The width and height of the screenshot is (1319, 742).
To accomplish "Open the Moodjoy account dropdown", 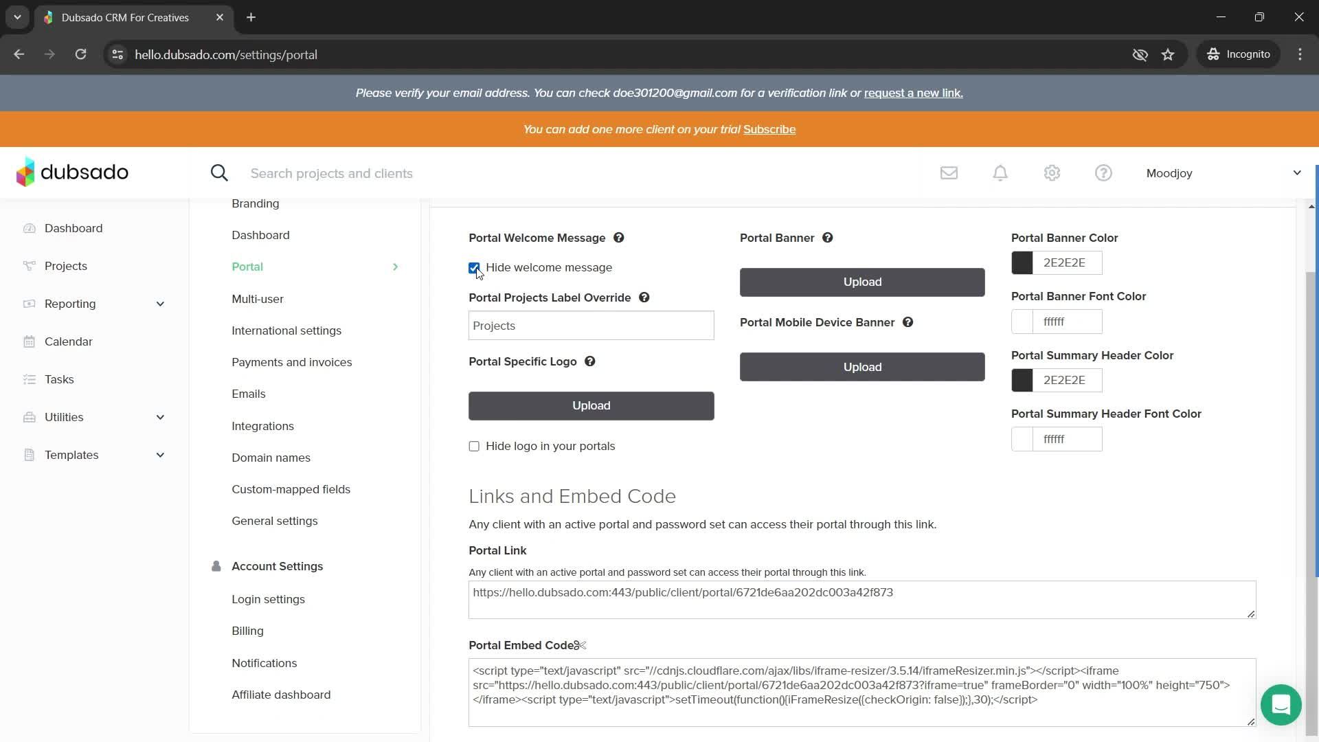I will pos(1224,173).
